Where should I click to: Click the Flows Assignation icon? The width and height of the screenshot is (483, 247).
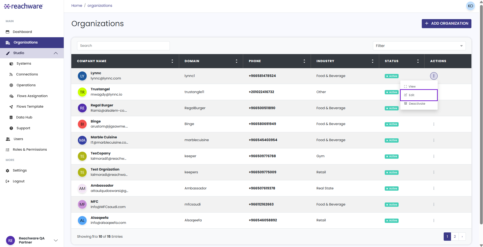click(11, 96)
